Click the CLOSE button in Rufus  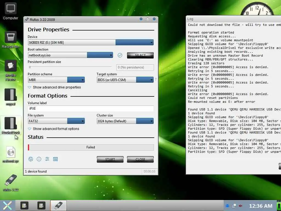point(140,159)
